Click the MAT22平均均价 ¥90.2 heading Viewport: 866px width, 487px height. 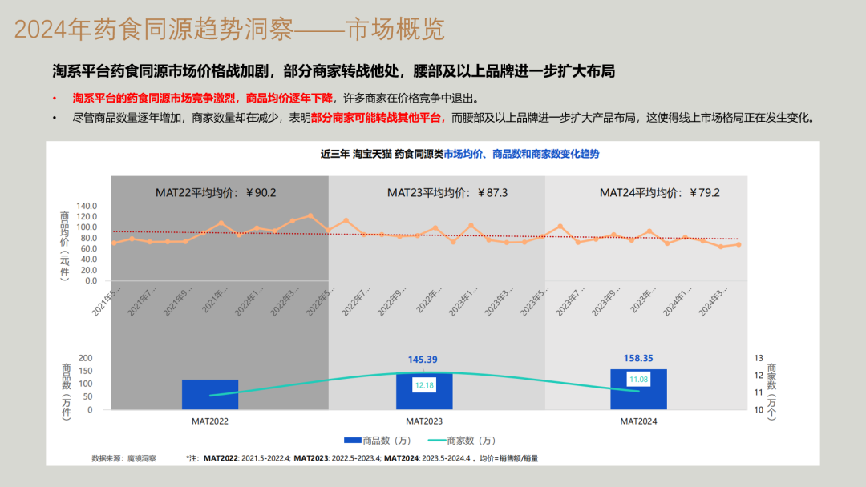click(x=216, y=192)
